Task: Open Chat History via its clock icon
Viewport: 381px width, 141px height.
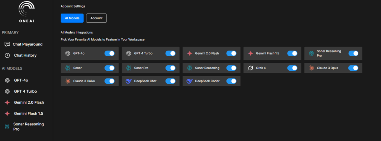Action: 7,55
